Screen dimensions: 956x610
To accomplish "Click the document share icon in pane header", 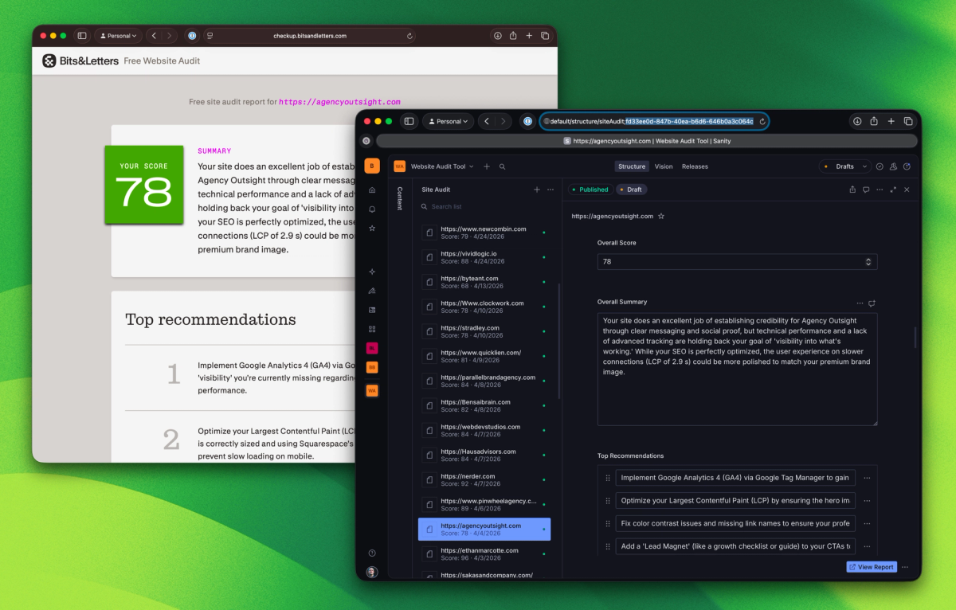I will click(x=852, y=190).
